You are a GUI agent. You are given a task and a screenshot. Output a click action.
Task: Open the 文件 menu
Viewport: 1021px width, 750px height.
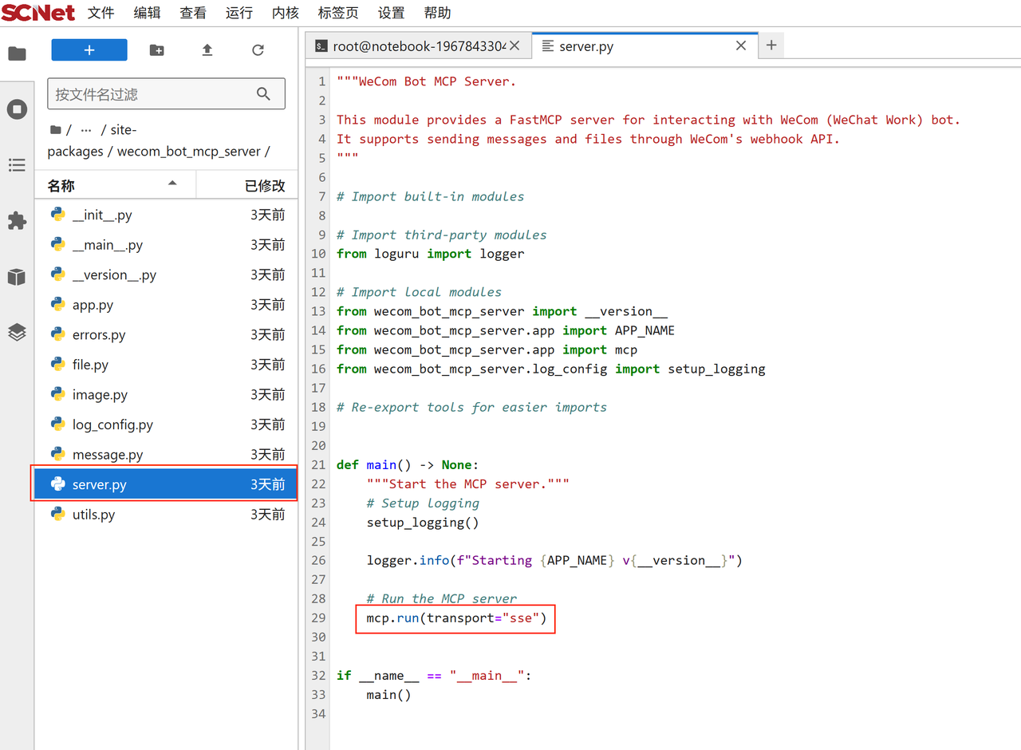[101, 13]
